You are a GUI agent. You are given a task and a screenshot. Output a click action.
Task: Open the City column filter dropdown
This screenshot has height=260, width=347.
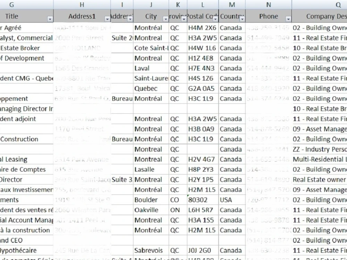pos(166,19)
